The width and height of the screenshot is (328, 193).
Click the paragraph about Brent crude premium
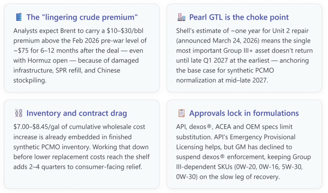(x=80, y=56)
